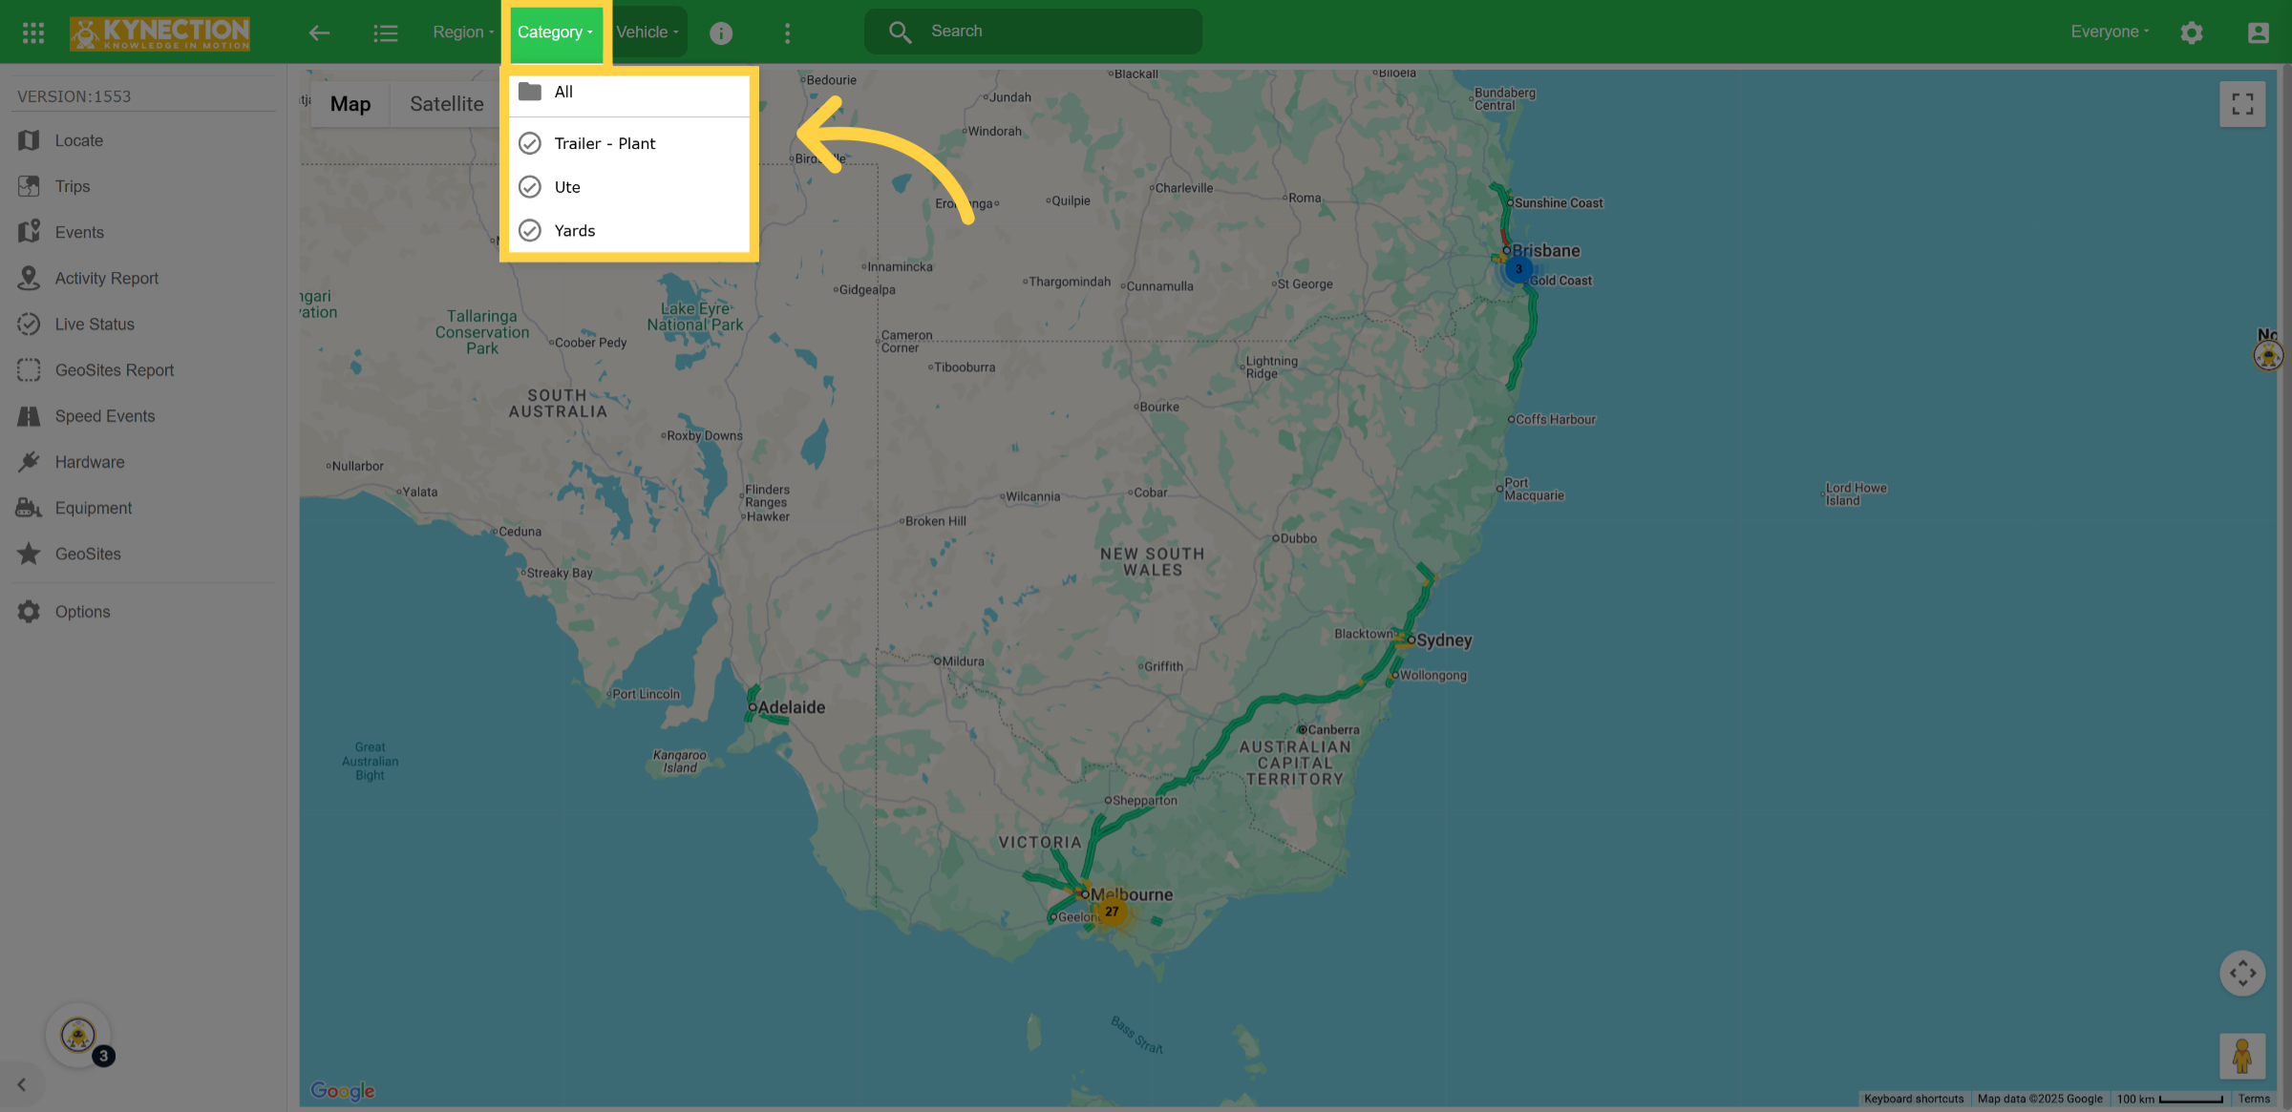Open the settings gear in top bar

(2192, 32)
